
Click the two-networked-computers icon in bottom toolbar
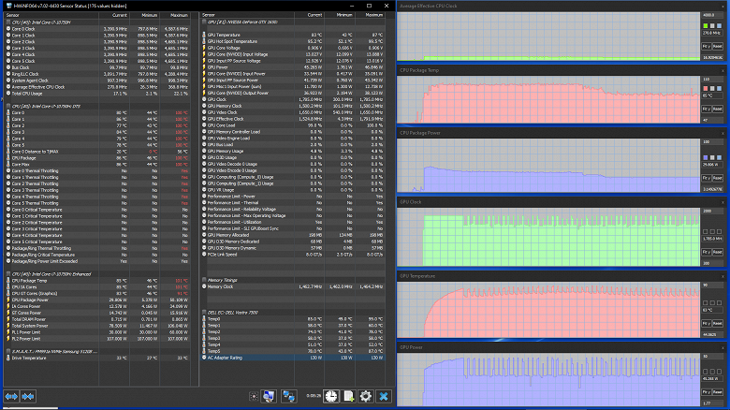point(288,397)
